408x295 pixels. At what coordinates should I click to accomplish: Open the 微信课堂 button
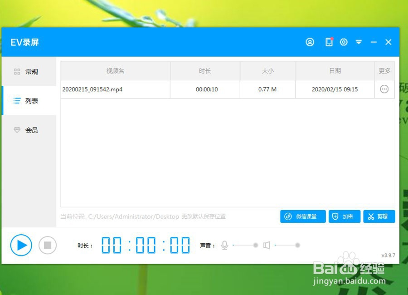[x=303, y=216]
